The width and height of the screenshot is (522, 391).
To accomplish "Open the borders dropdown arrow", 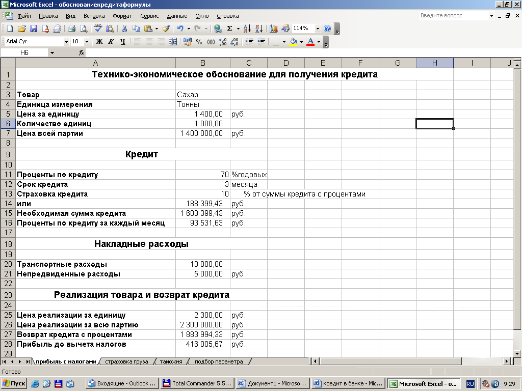I will pos(284,42).
